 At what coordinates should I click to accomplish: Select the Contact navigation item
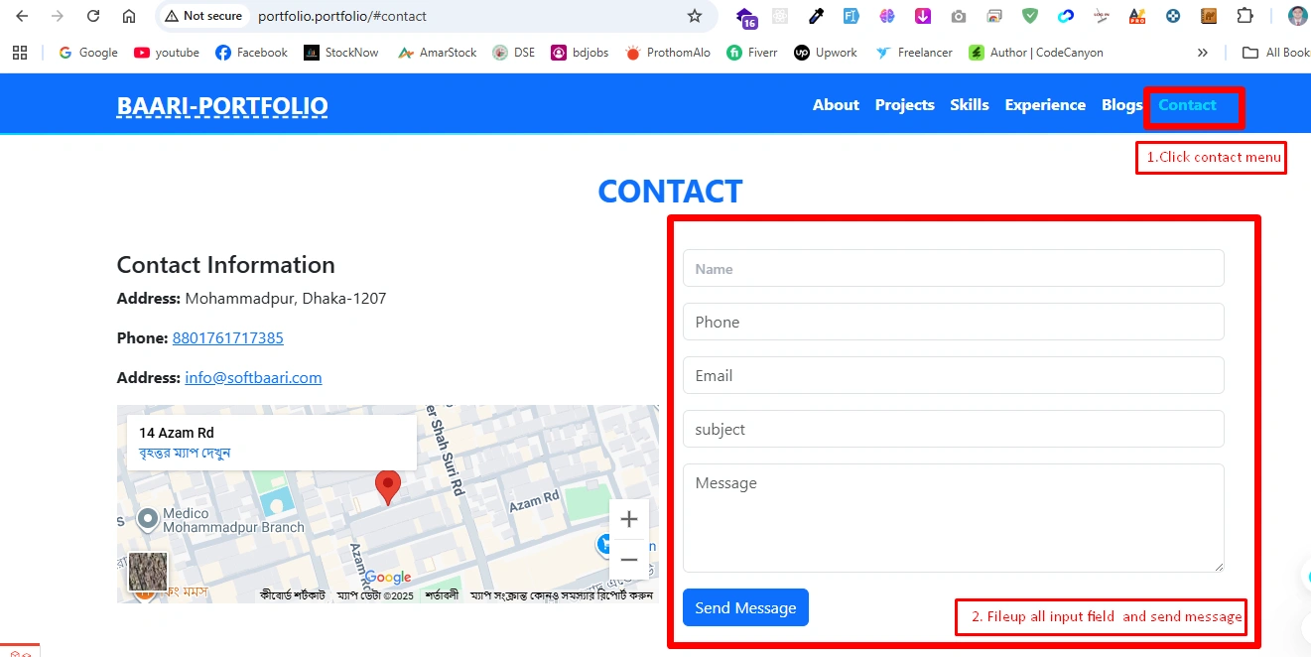(1187, 105)
